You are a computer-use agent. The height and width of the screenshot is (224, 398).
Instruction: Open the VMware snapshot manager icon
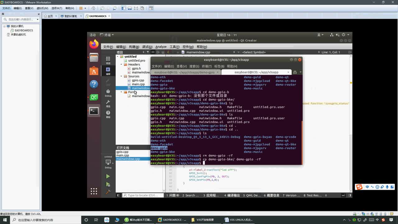[x=115, y=8]
